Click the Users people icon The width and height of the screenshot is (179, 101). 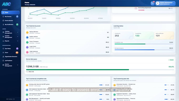pos(3,52)
